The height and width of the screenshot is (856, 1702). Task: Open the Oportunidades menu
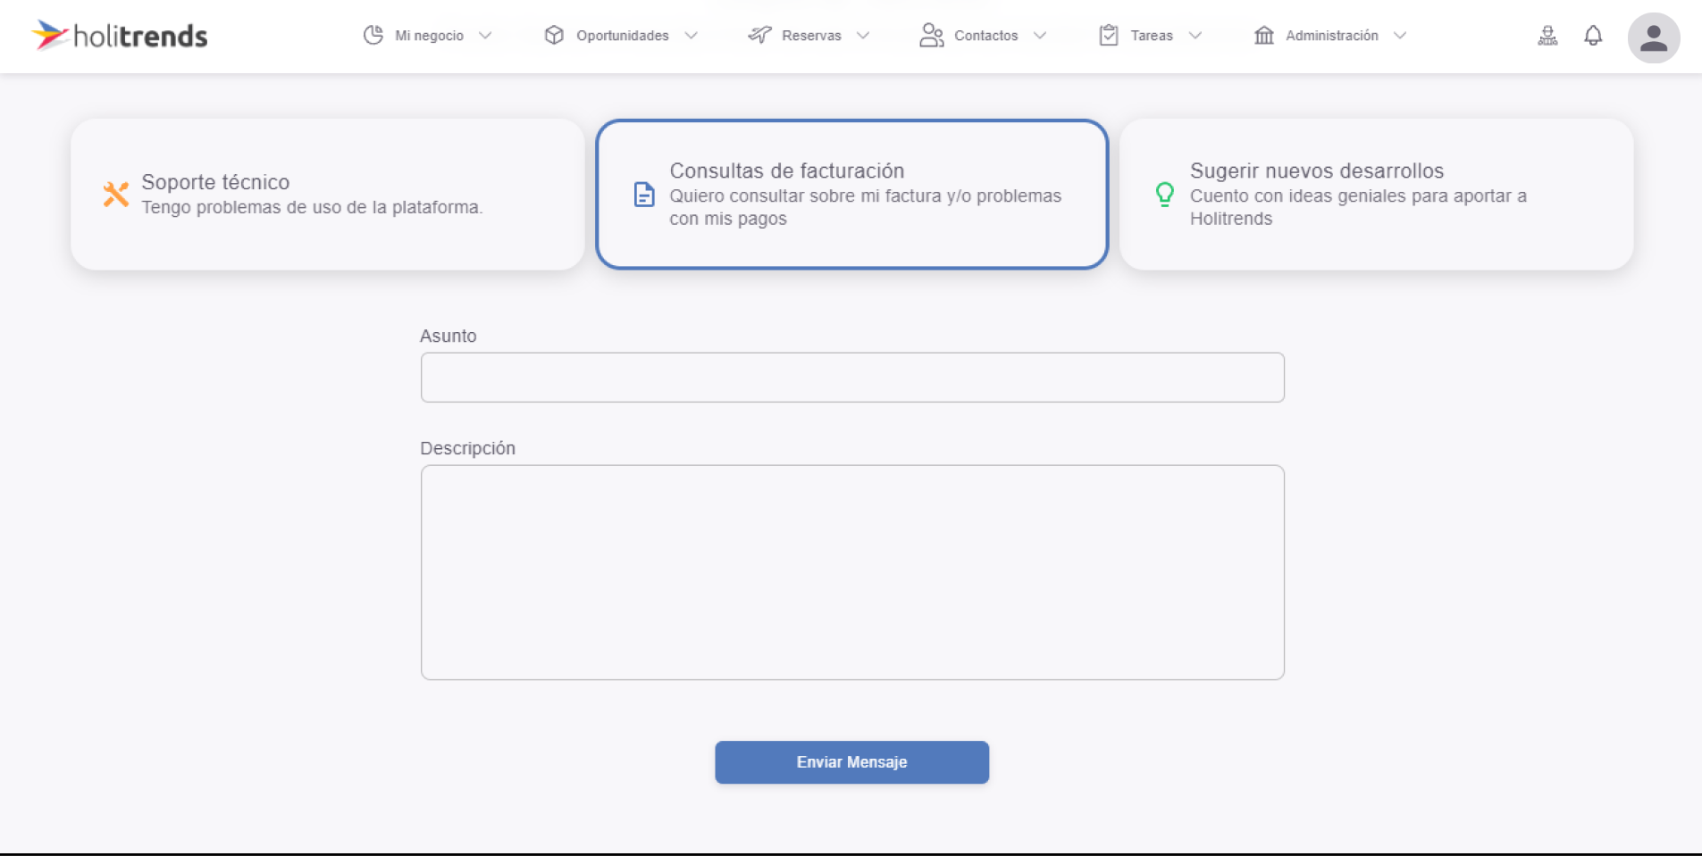(x=621, y=36)
